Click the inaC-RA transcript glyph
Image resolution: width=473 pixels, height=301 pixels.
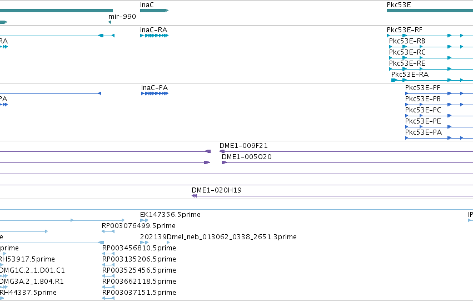pos(154,36)
